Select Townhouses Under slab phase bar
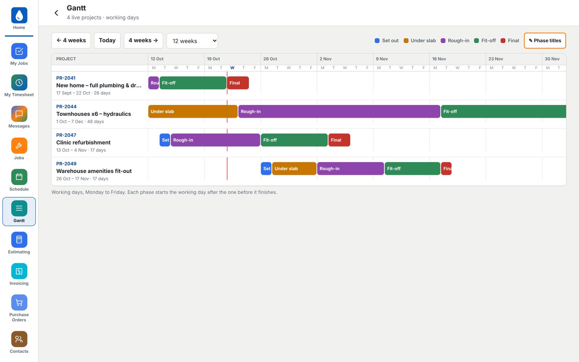579x362 pixels. (193, 111)
